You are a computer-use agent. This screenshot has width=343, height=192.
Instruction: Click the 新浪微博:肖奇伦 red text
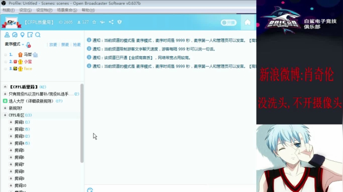coord(297,75)
